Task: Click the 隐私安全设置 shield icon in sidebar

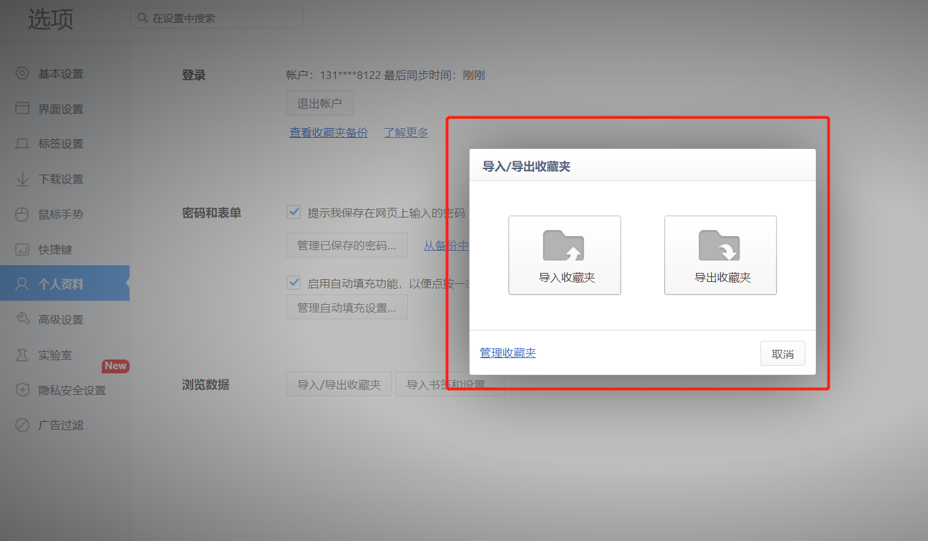Action: [x=22, y=390]
